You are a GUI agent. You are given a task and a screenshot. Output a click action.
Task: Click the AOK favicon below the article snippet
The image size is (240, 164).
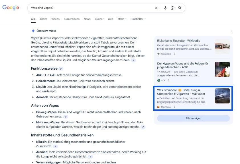158,80
